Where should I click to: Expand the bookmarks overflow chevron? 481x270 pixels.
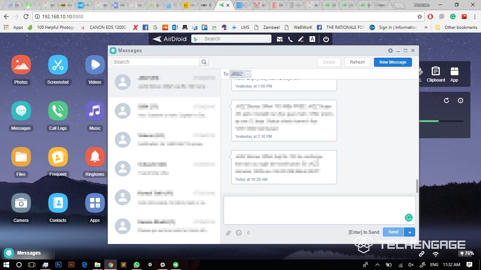tap(426, 27)
